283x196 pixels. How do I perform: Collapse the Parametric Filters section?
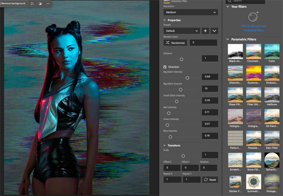pos(228,39)
